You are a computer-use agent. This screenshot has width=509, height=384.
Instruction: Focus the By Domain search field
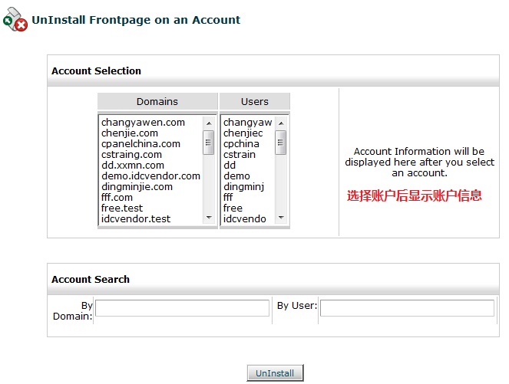point(182,308)
